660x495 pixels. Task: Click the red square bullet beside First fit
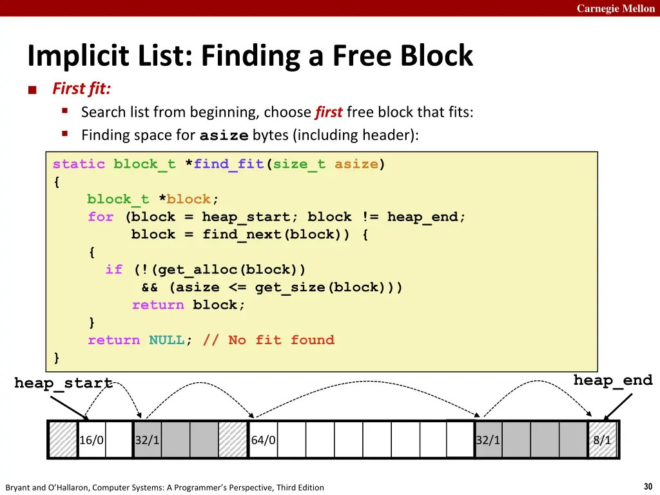tap(32, 90)
